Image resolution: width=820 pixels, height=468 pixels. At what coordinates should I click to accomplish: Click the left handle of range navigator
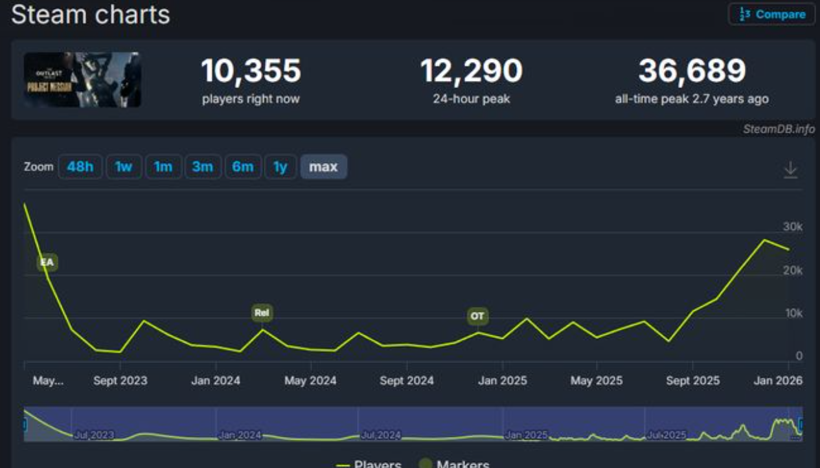[x=25, y=425]
